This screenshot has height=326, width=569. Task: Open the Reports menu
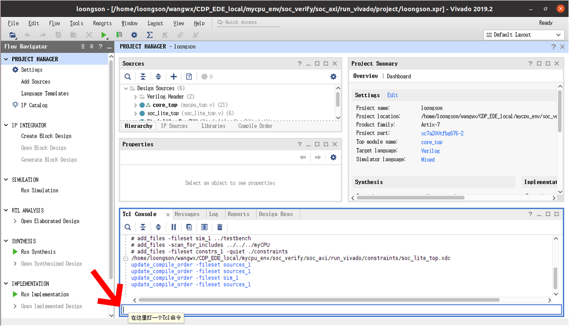coord(102,23)
